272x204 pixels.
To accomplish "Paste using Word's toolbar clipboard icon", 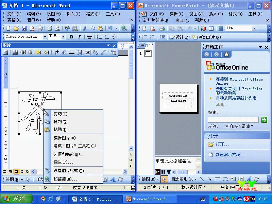I will pos(100,28).
